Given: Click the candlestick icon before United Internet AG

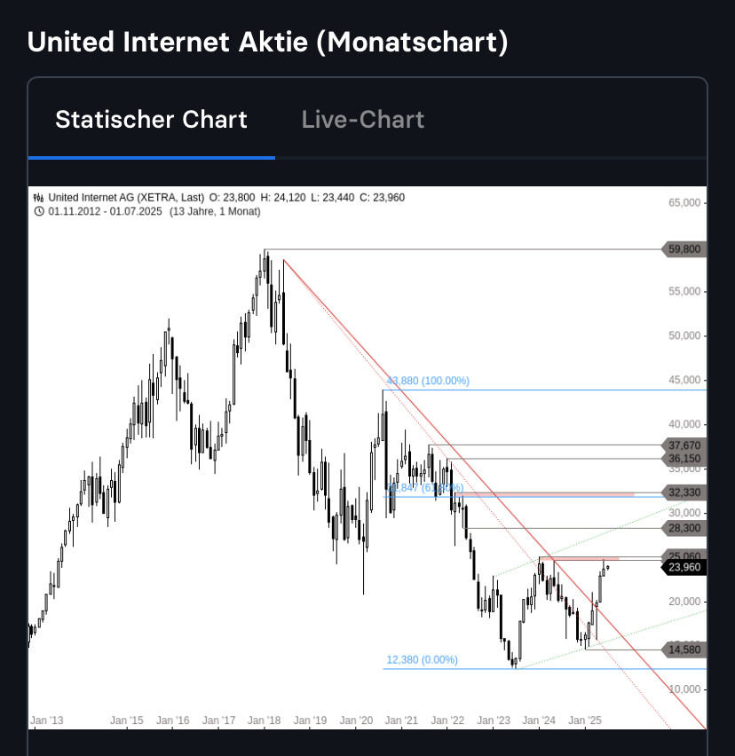Looking at the screenshot, I should [38, 198].
